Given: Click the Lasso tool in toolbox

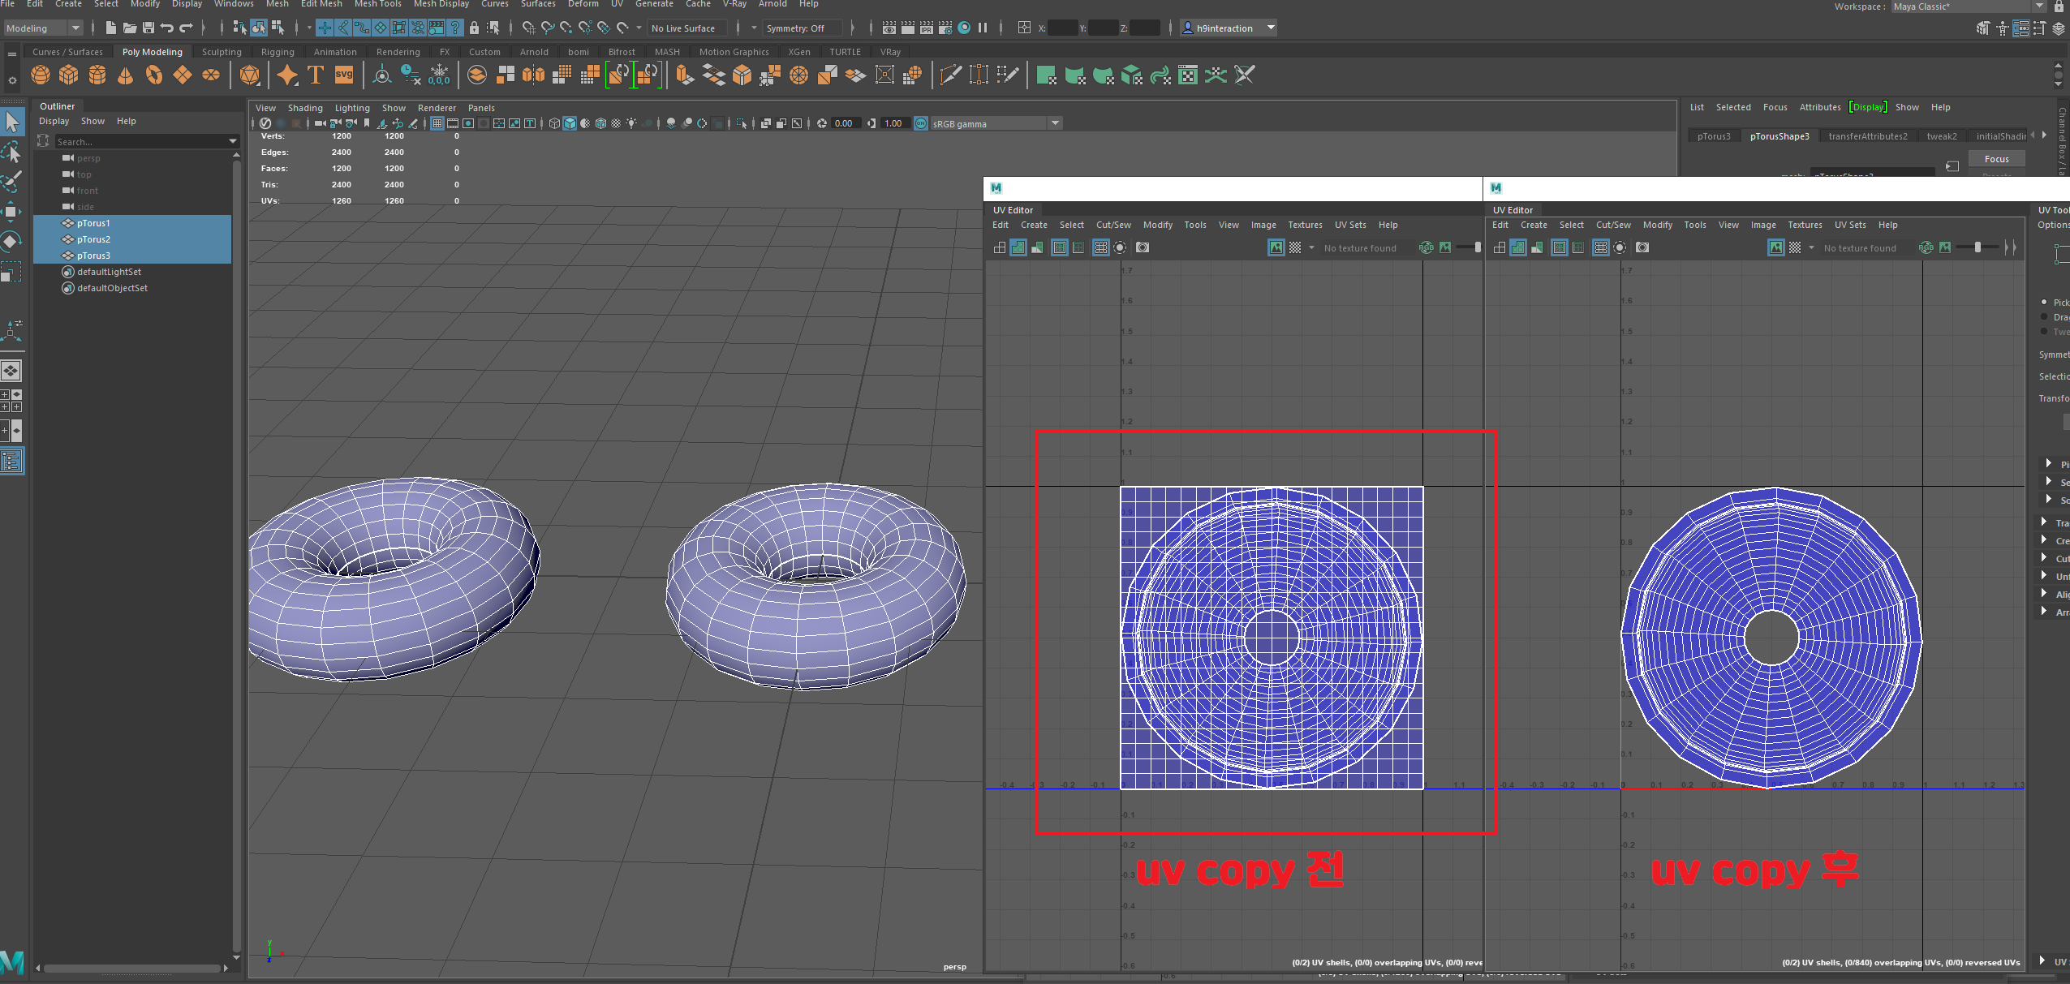Looking at the screenshot, I should pyautogui.click(x=12, y=152).
